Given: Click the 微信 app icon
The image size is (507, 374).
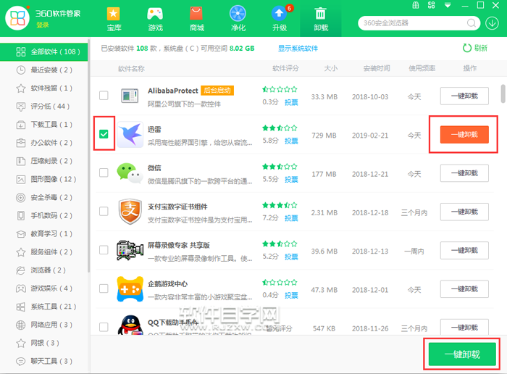Looking at the screenshot, I should coord(130,173).
